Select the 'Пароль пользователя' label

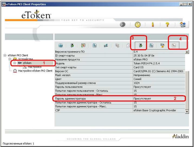[x=69, y=87]
